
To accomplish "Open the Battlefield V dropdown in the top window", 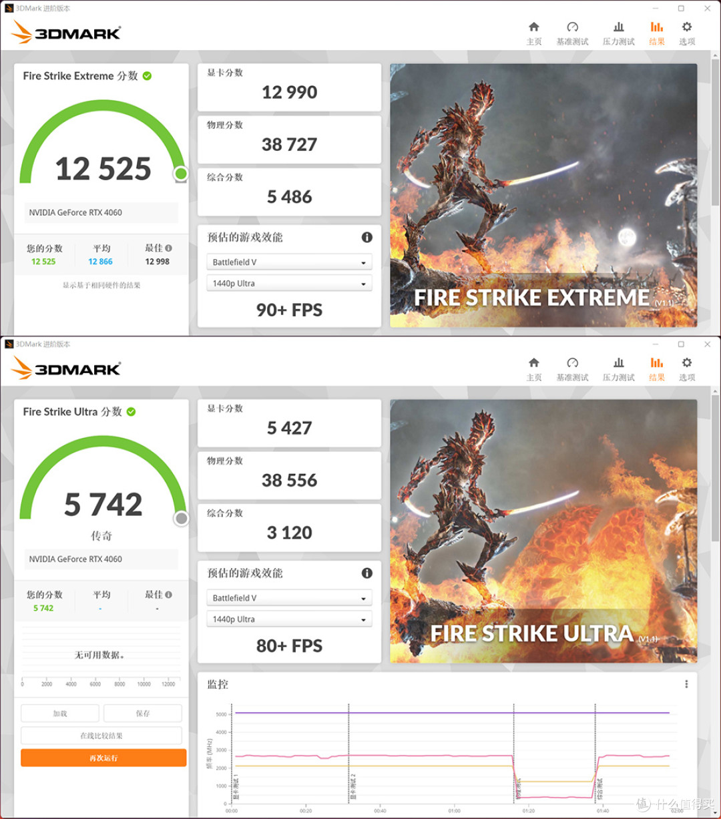I will click(x=289, y=262).
